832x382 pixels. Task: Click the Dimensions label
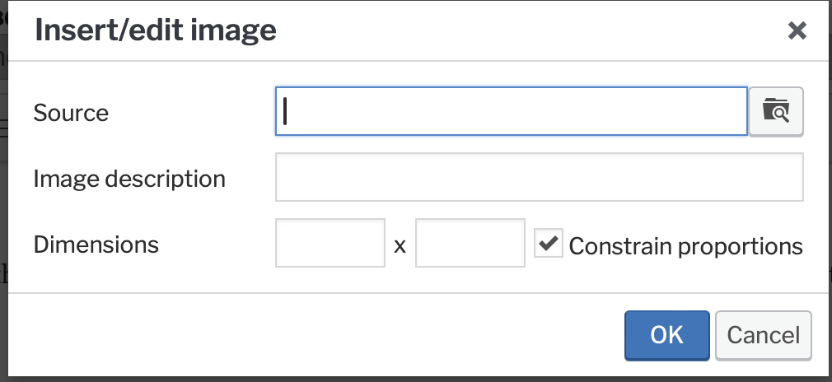point(96,245)
